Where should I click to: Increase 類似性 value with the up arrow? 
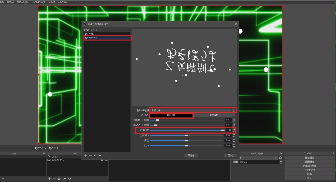coord(234,119)
